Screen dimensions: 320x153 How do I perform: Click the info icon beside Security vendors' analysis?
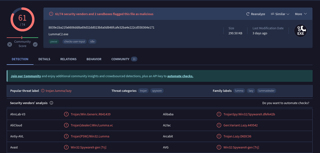click(x=51, y=103)
